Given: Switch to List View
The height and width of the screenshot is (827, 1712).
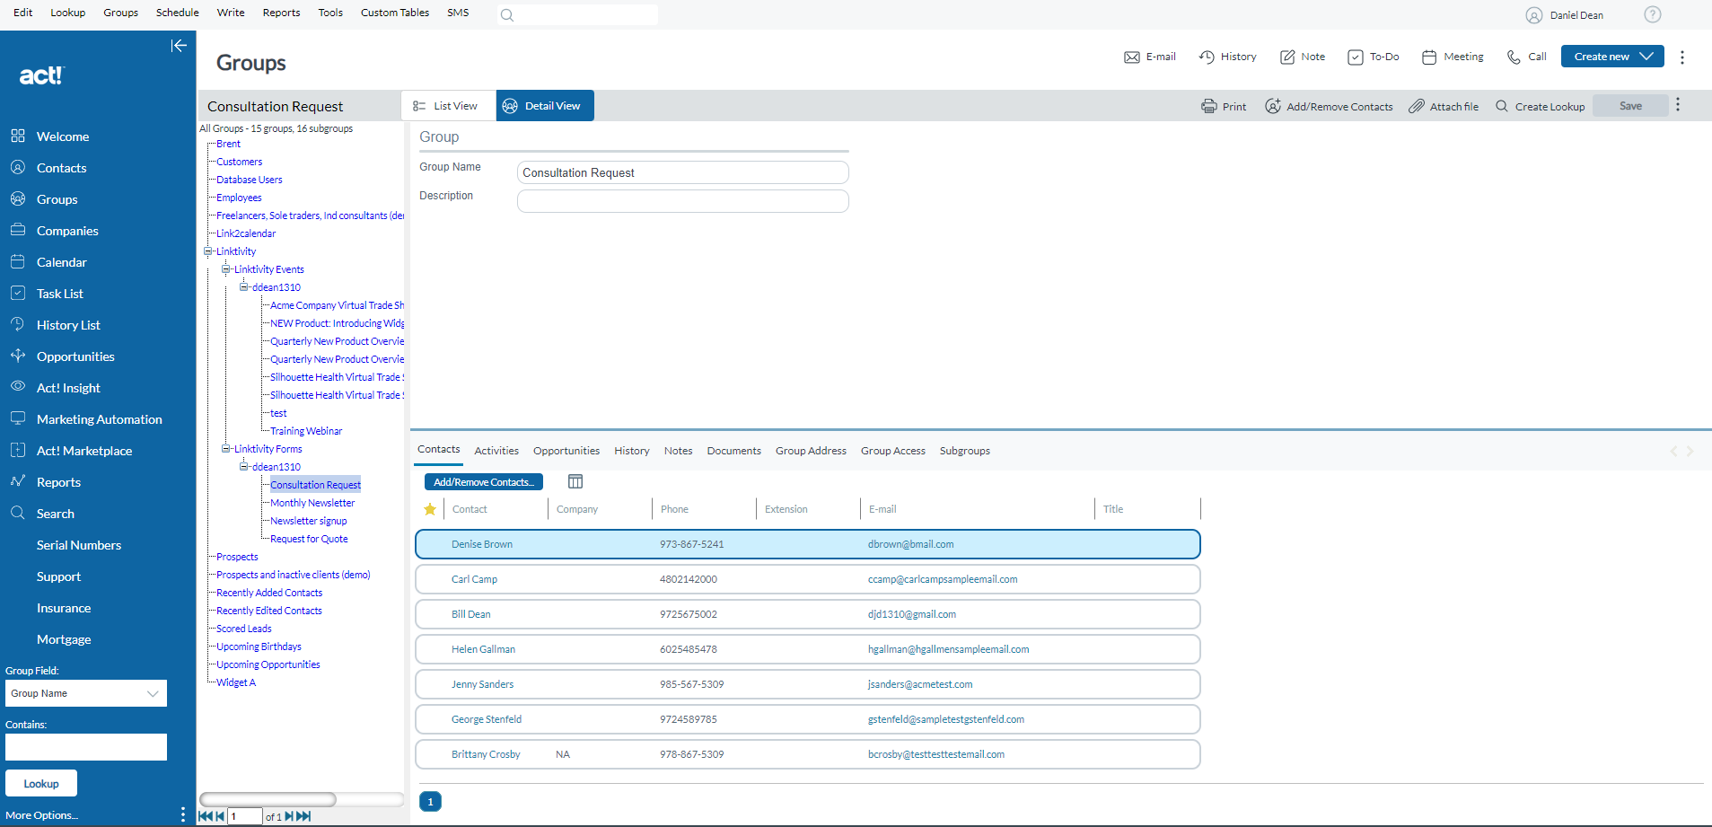Looking at the screenshot, I should (447, 105).
